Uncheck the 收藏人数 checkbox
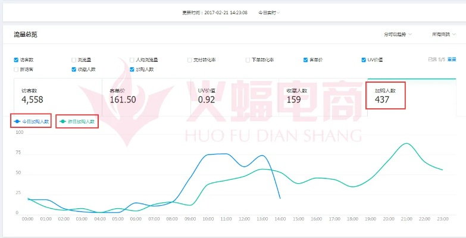The height and width of the screenshot is (238, 466). [74, 70]
